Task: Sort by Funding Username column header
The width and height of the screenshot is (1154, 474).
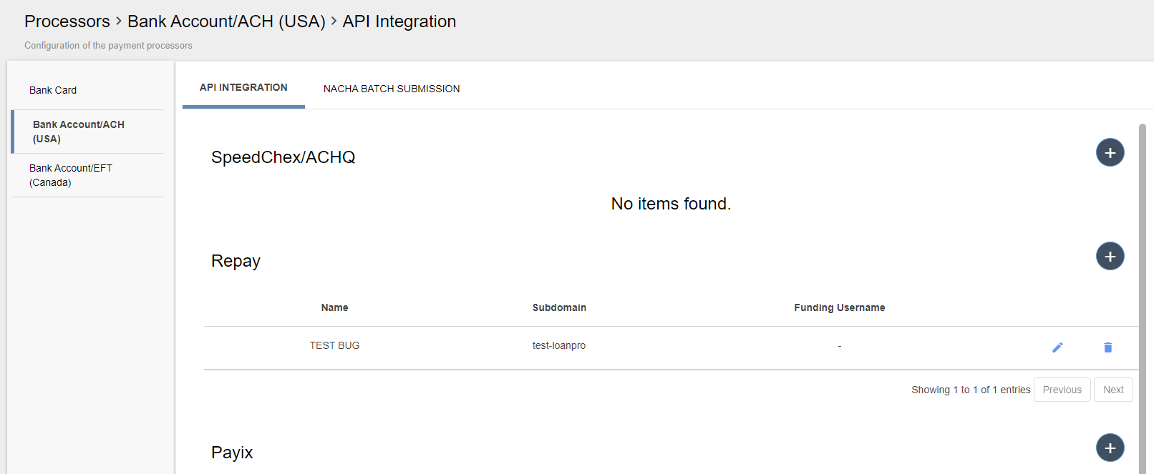Action: 839,307
